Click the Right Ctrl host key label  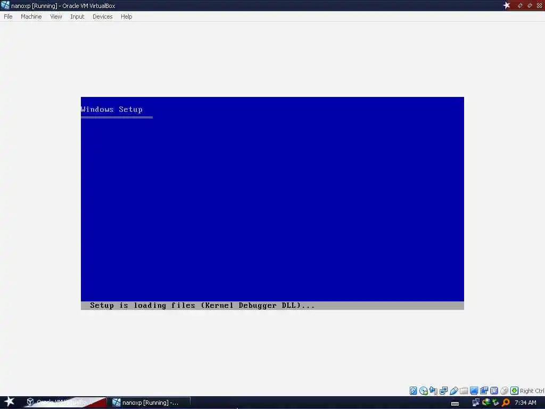(532, 391)
